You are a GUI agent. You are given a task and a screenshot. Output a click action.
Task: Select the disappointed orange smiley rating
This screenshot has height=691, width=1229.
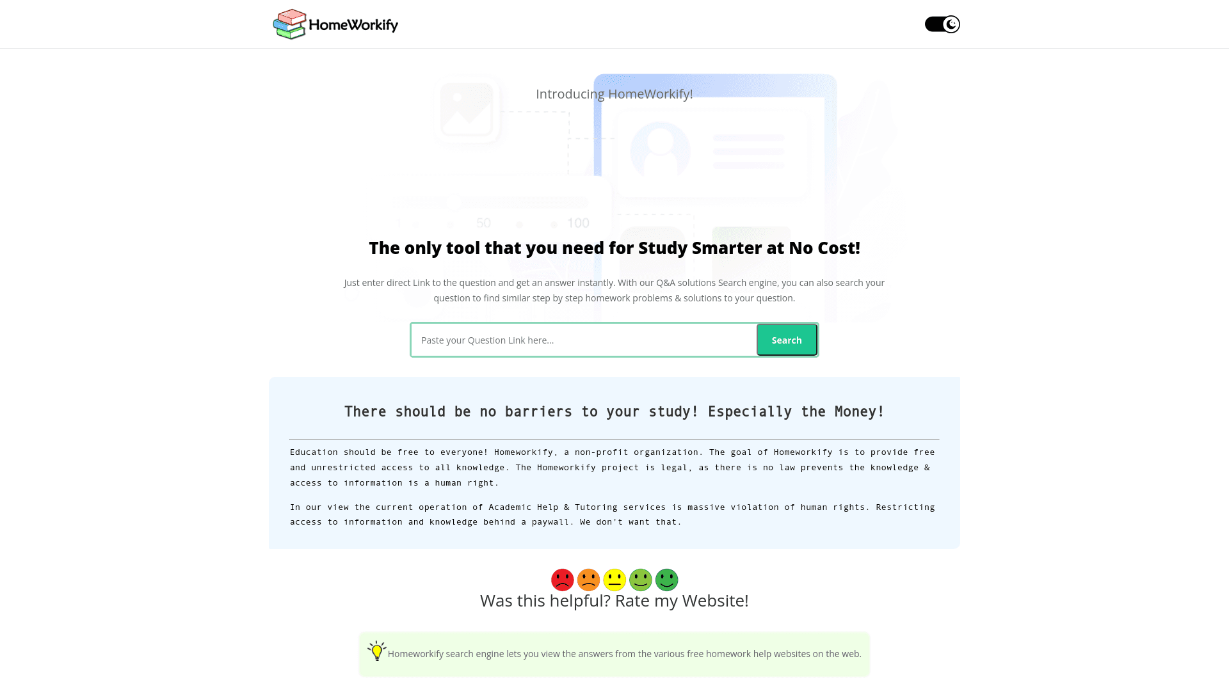(x=588, y=580)
